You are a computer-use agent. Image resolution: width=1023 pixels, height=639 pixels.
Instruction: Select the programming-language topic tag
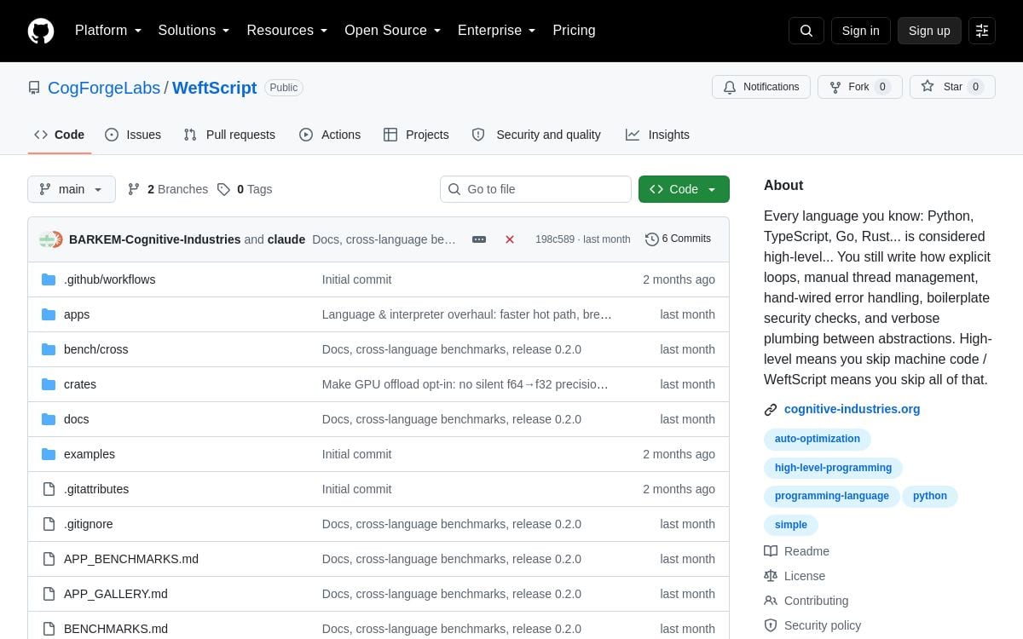pyautogui.click(x=832, y=497)
